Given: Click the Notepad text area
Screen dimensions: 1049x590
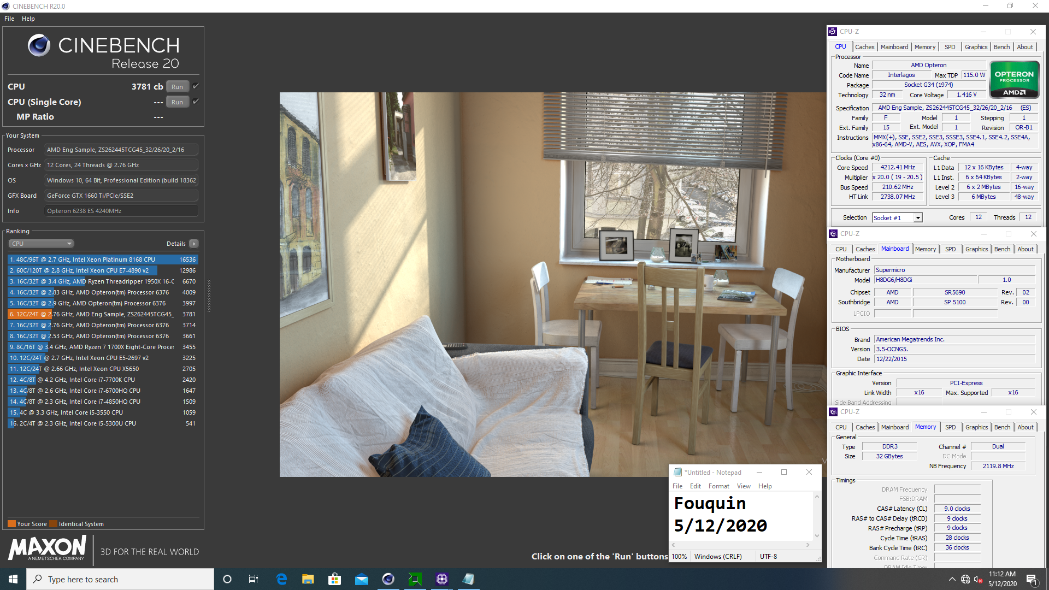Looking at the screenshot, I should click(x=741, y=516).
